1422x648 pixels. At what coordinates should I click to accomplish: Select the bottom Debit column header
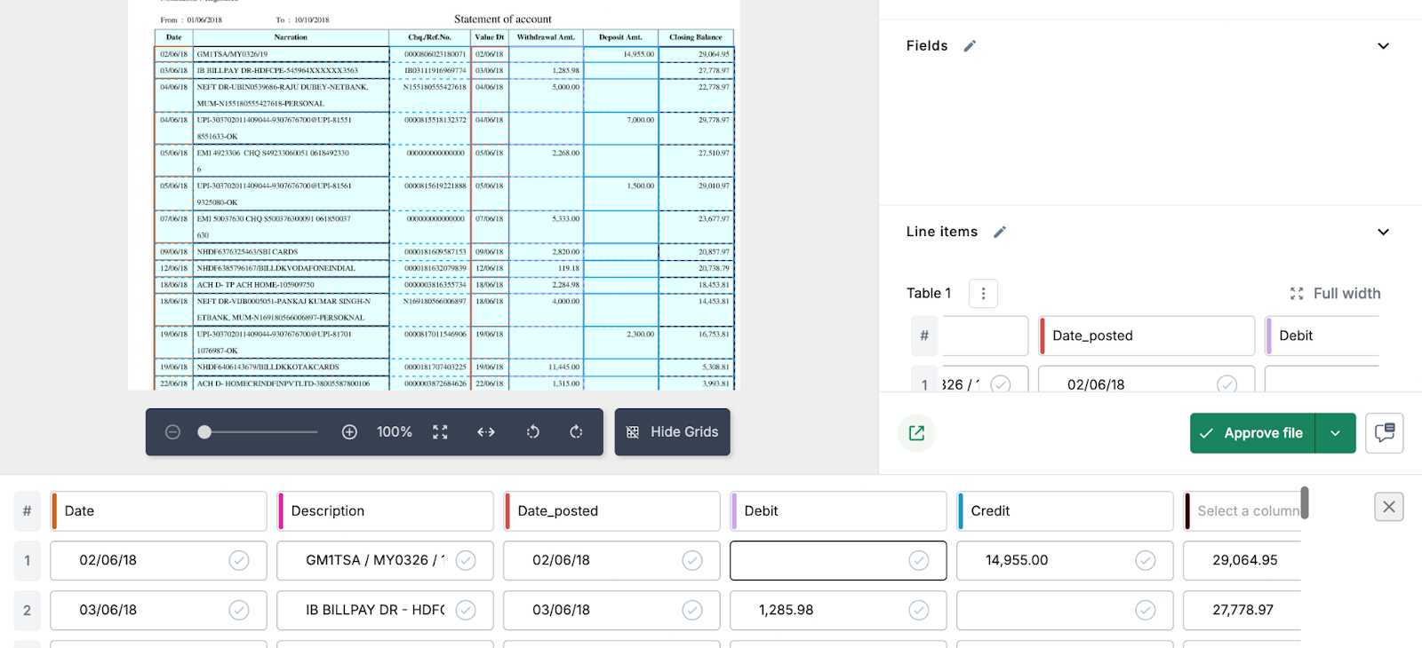coord(839,511)
